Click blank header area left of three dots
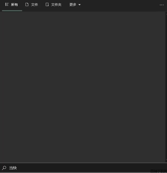 (x=120, y=5)
